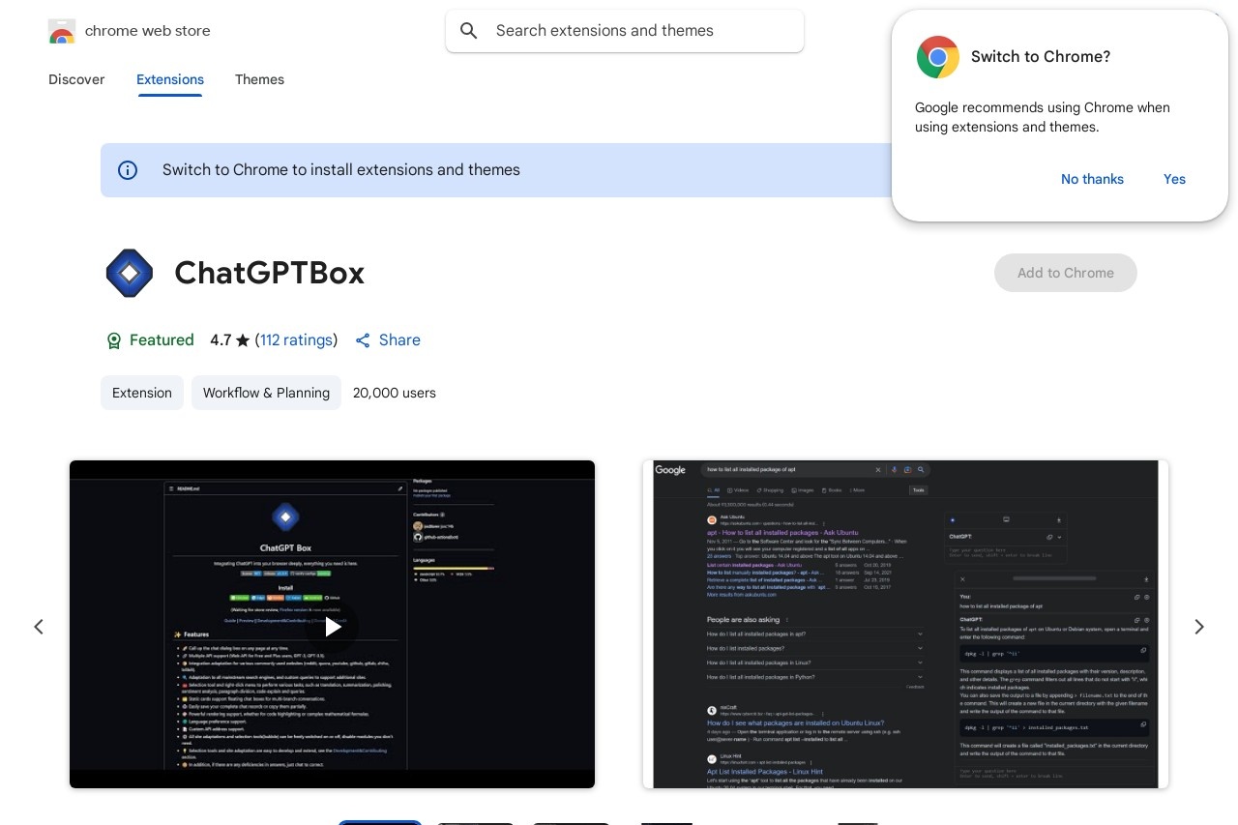Click the info icon in the blue banner
This screenshot has height=825, width=1238.
point(128,170)
